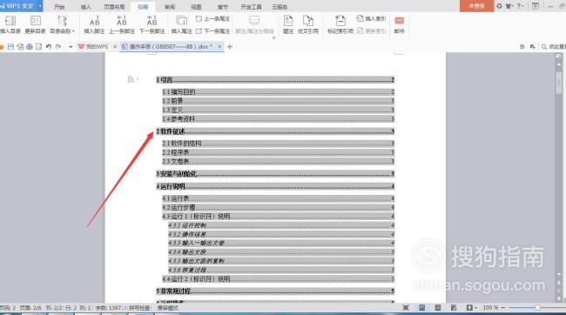Click TOC entry '1 引言'

pyautogui.click(x=275, y=80)
